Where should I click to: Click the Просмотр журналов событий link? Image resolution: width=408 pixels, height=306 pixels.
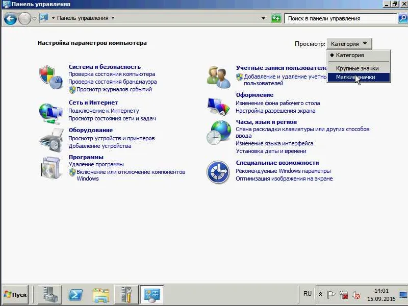pos(114,90)
